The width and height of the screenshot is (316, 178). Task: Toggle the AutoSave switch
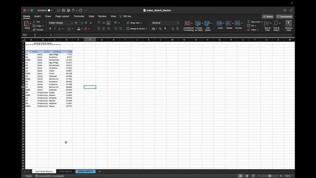(x=50, y=10)
